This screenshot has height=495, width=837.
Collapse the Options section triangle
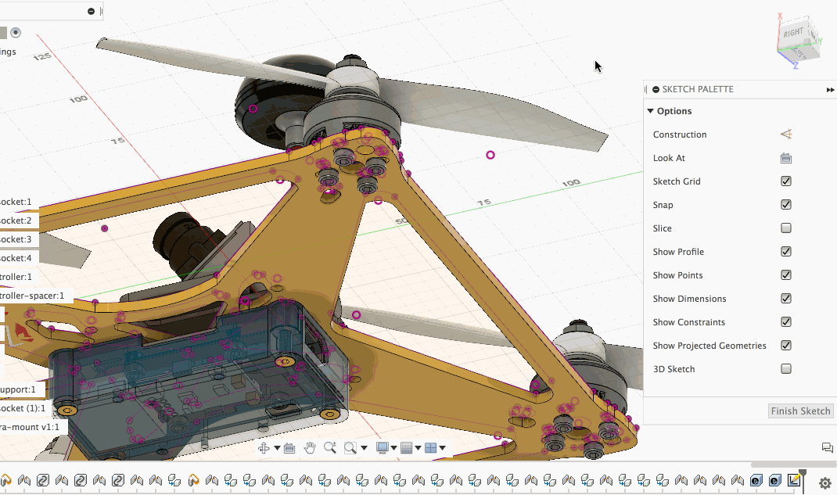tap(651, 111)
